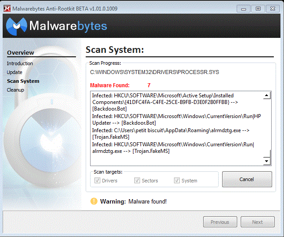Click the Warning: Malware found! message

click(133, 201)
